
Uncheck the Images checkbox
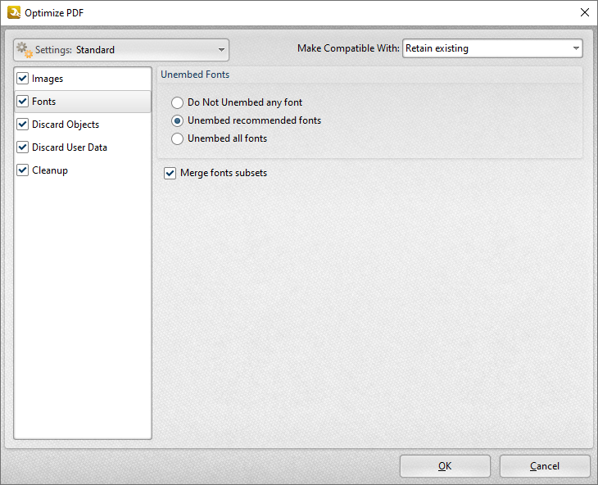tap(22, 79)
